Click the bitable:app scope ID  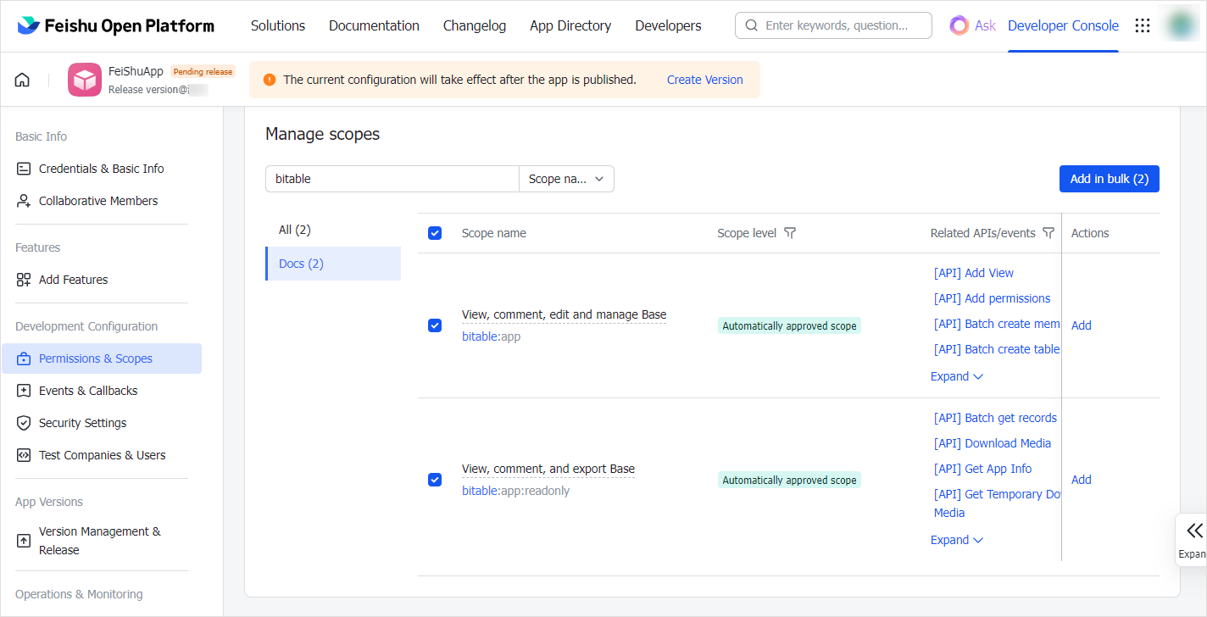pyautogui.click(x=492, y=336)
